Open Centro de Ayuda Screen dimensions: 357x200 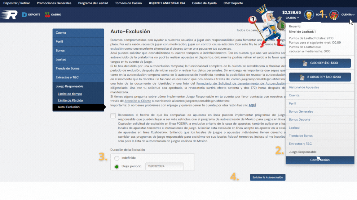[204, 3]
